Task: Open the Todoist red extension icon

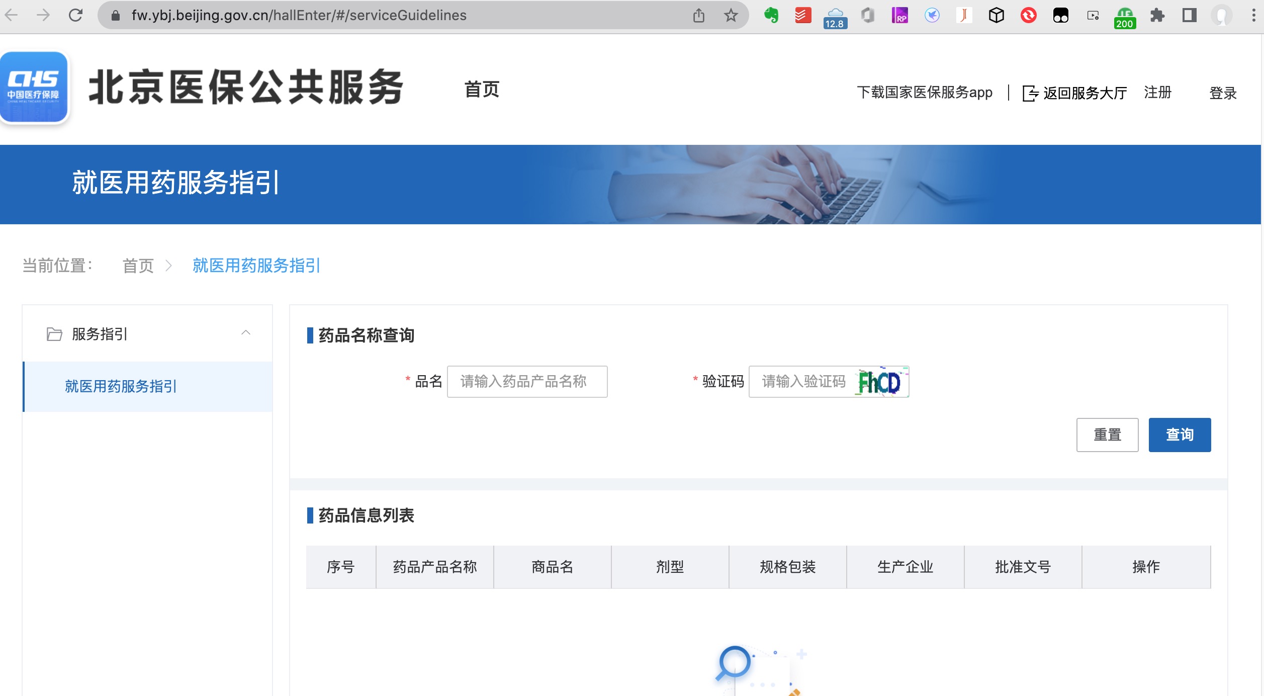Action: tap(803, 15)
